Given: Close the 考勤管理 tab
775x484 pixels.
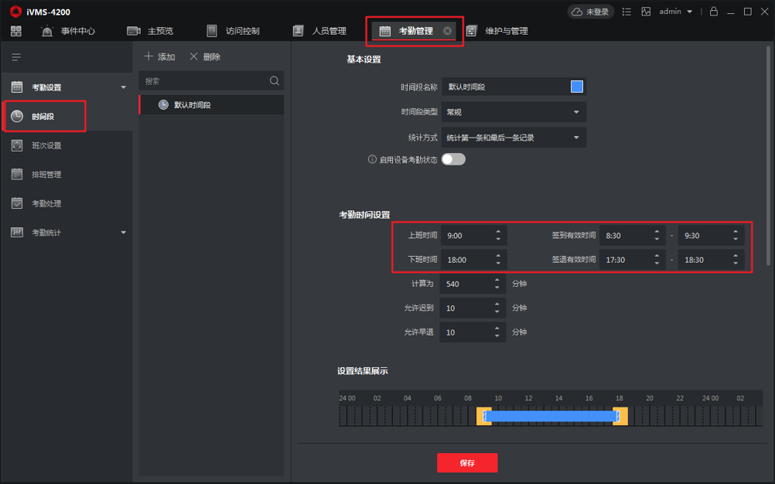Looking at the screenshot, I should (x=447, y=31).
